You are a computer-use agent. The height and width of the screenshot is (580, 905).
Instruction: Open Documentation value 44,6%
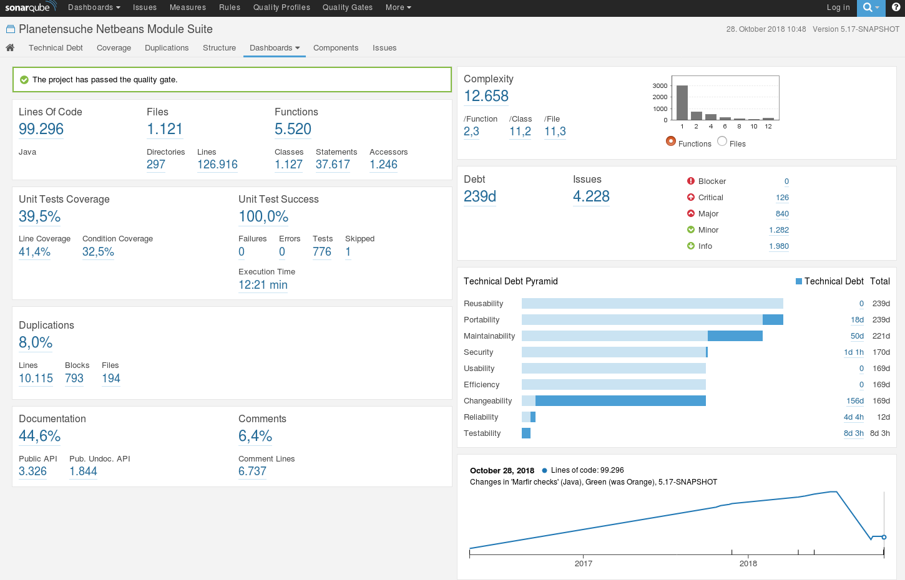click(x=40, y=436)
